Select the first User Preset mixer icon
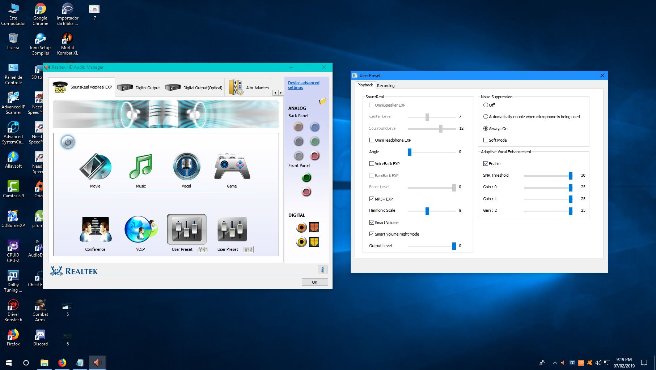 click(x=186, y=229)
